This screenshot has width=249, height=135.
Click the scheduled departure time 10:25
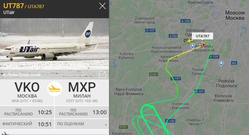pos(45,112)
